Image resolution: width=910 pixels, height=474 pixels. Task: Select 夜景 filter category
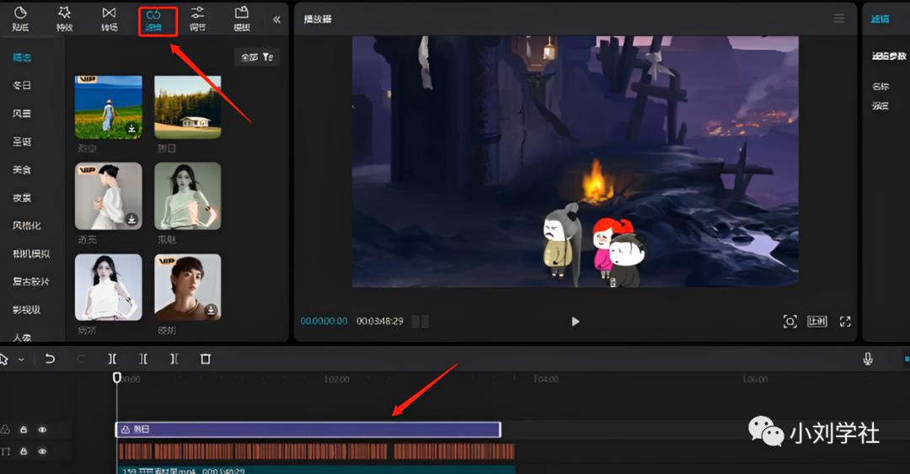click(x=22, y=198)
